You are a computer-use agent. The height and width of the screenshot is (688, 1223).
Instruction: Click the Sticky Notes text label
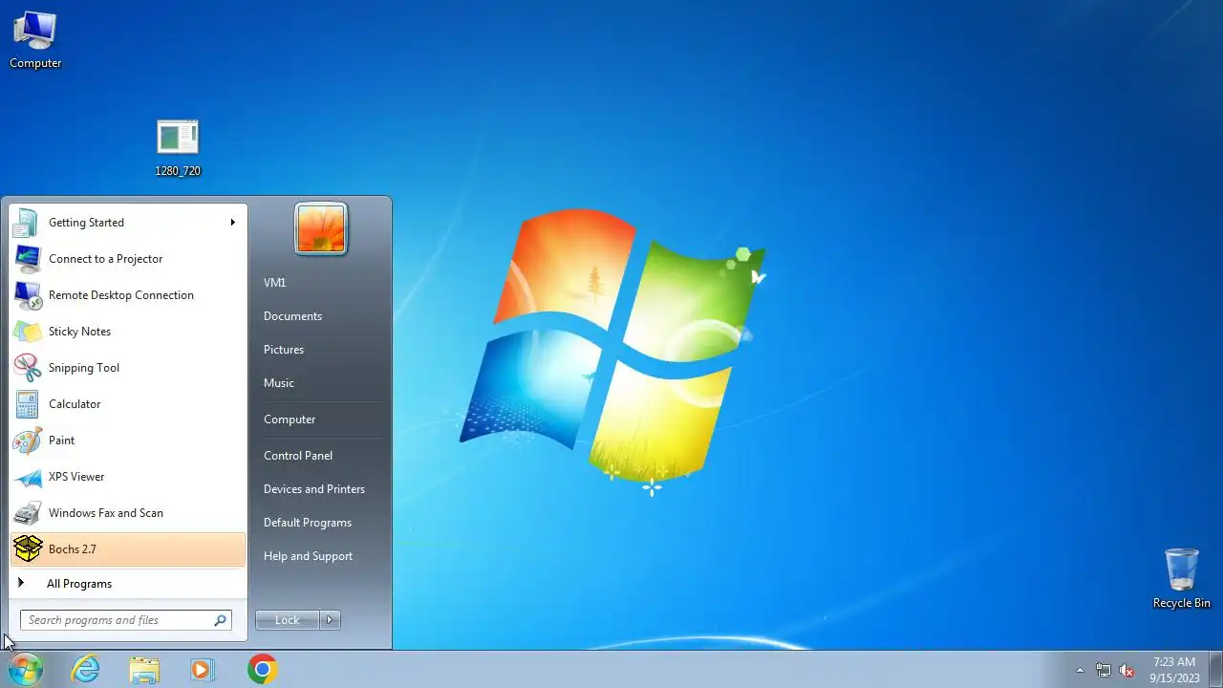pyautogui.click(x=80, y=332)
